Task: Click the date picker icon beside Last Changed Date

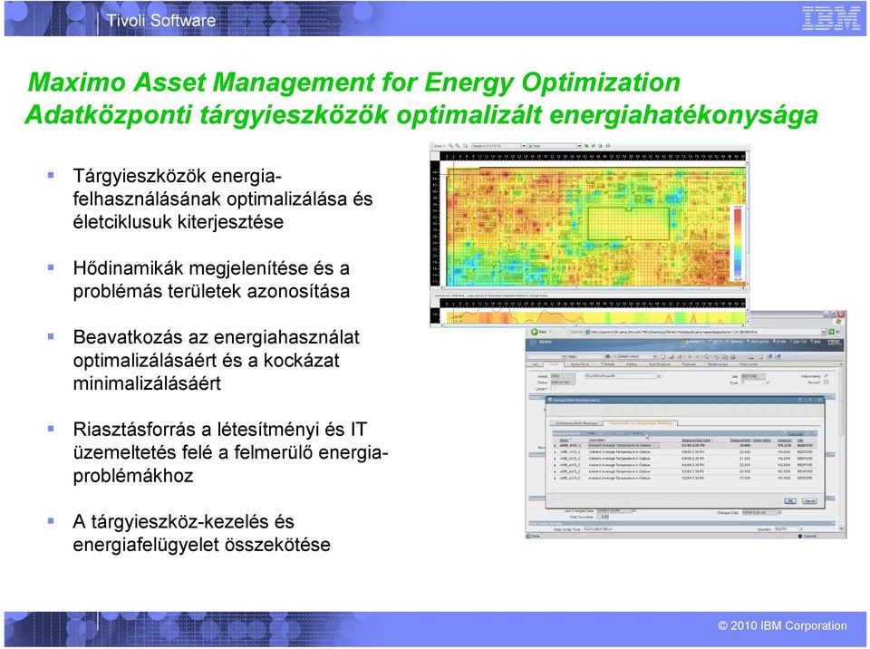Action: coord(634,510)
